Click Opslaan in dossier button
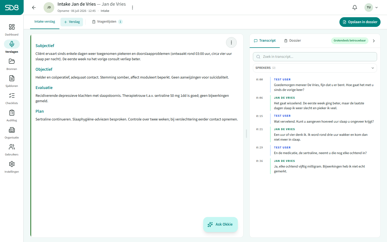The image size is (387, 242). [x=360, y=22]
